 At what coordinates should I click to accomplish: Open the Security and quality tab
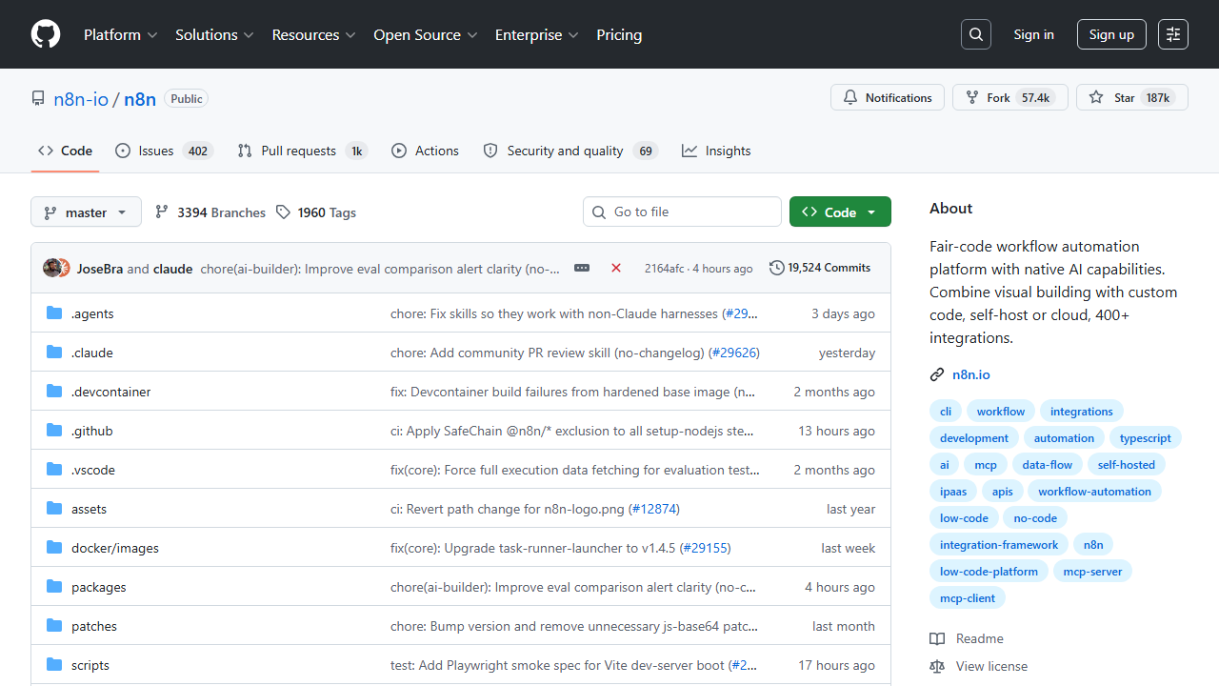570,151
